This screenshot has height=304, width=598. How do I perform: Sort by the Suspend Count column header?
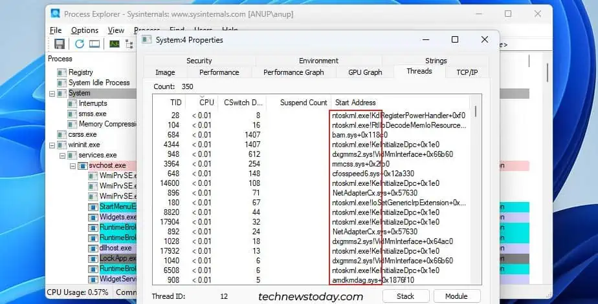coord(299,103)
